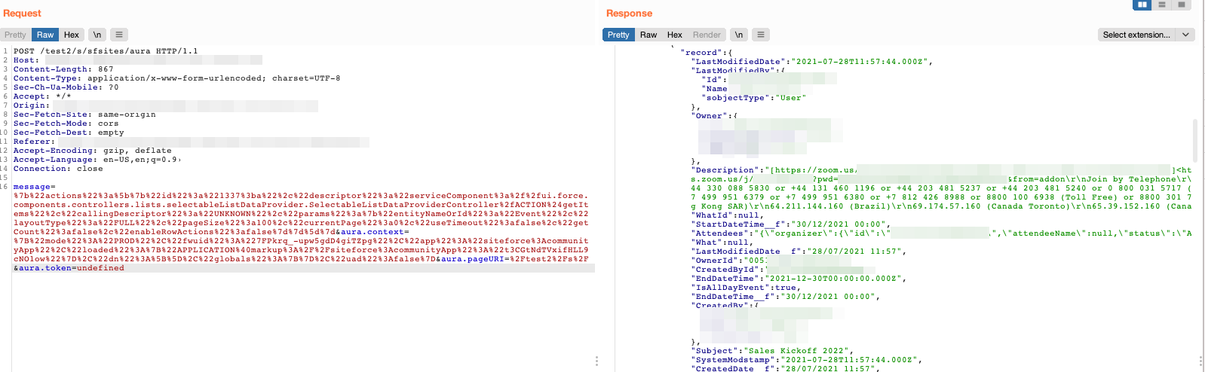Click the Sec-Fetch-Mode header line

pyautogui.click(x=66, y=123)
